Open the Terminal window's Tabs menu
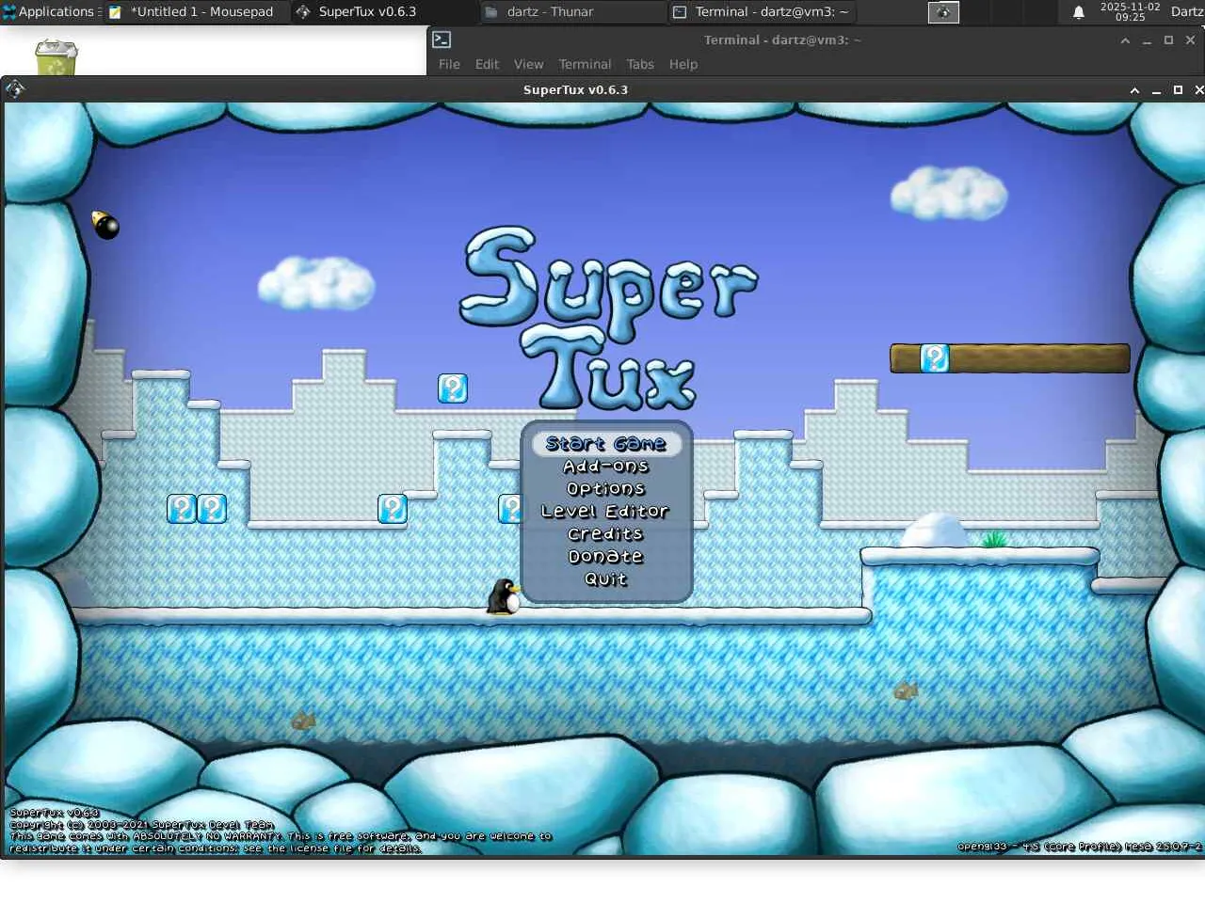The height and width of the screenshot is (903, 1205). pos(640,64)
